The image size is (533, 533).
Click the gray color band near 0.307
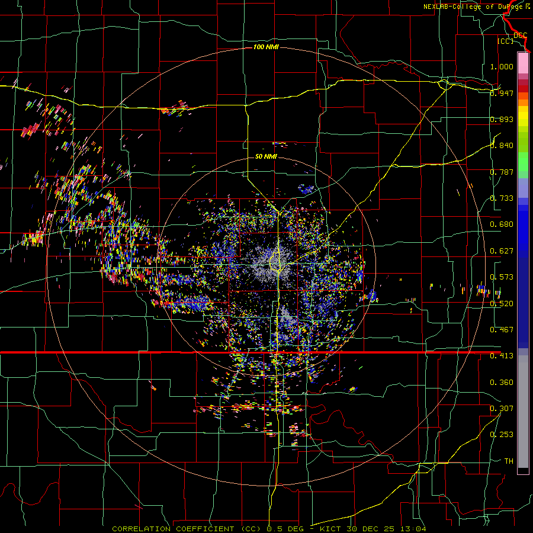coord(523,412)
